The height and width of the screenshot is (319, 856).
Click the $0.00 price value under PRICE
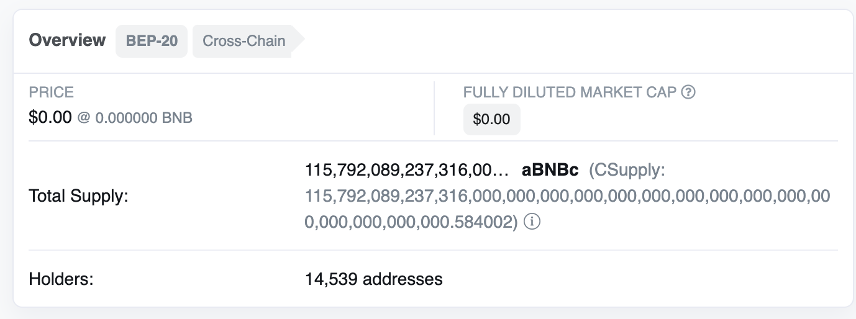50,117
